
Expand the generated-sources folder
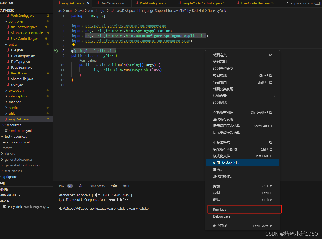pos(19,160)
